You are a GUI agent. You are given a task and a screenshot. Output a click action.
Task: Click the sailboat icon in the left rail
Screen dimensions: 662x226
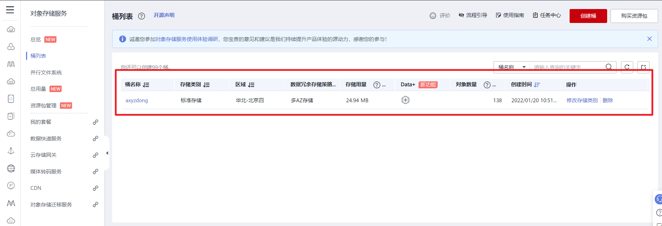coord(11,151)
